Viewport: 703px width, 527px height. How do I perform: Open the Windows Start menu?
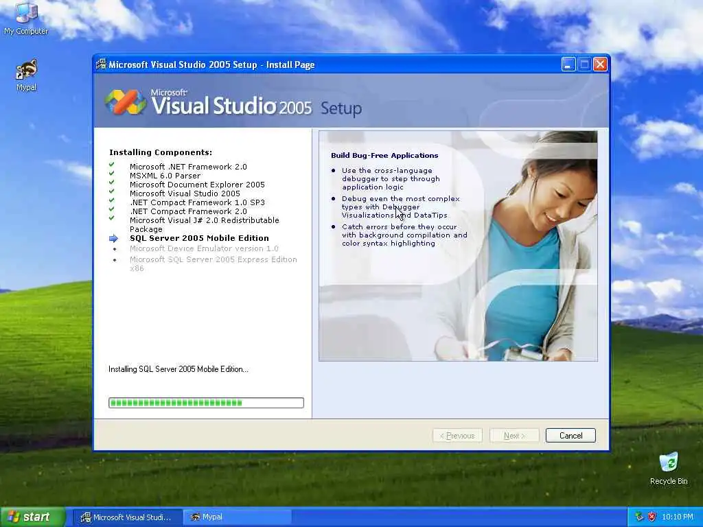(33, 517)
